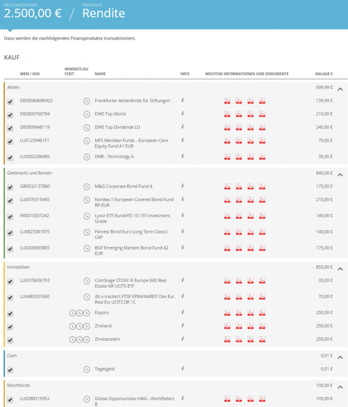Show info icon for M&G Corporate Bond Fund

coord(183,186)
